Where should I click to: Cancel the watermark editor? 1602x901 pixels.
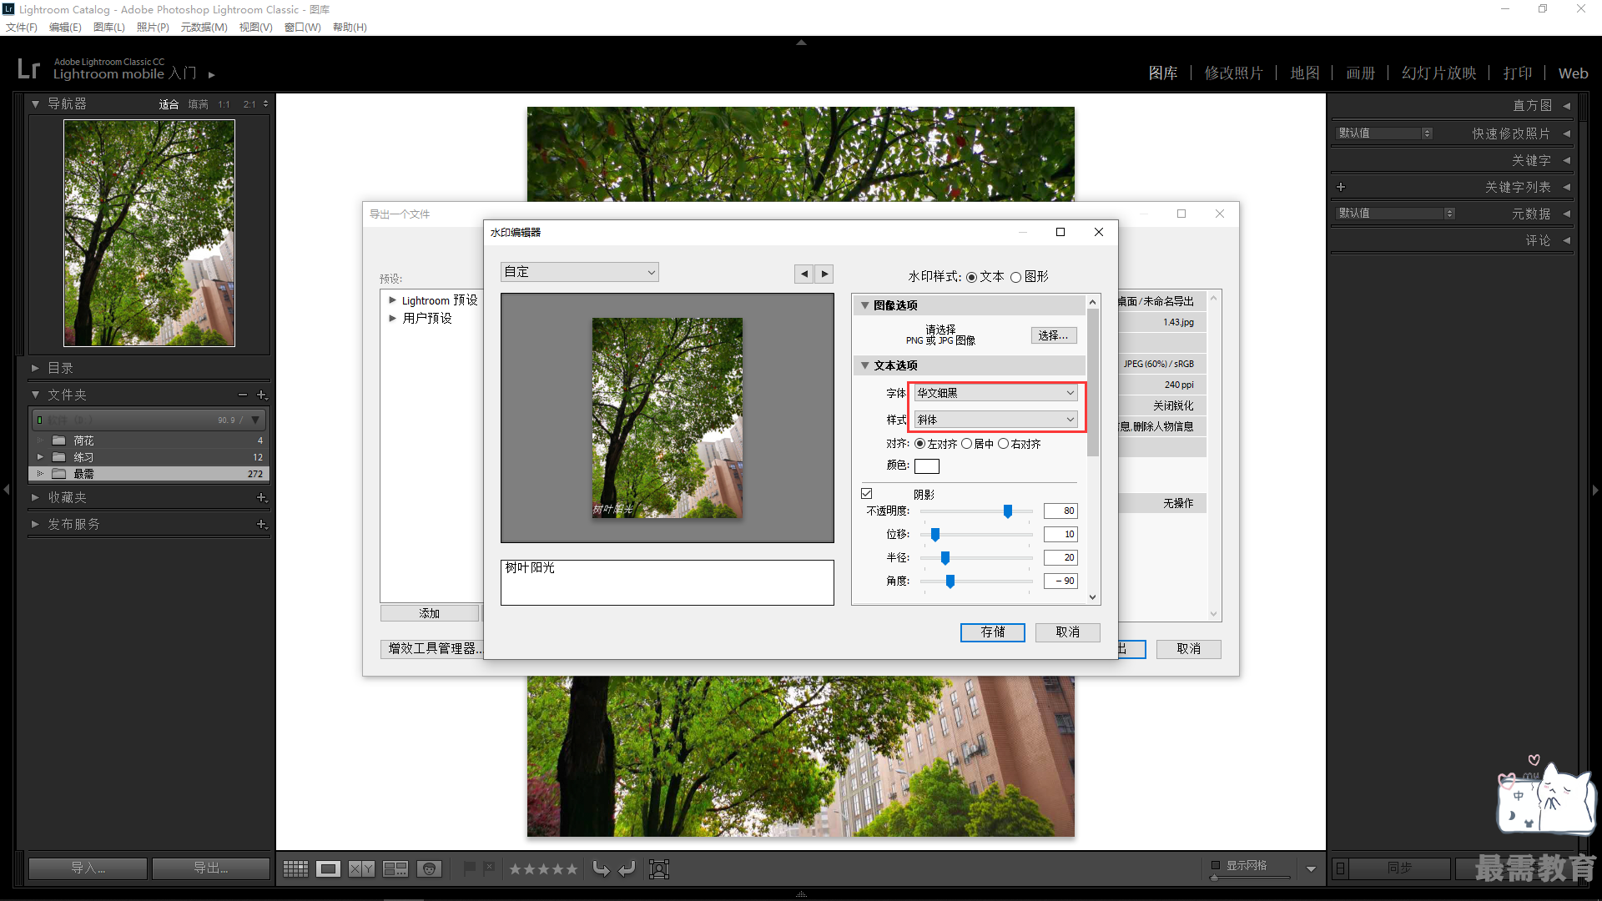[1067, 632]
